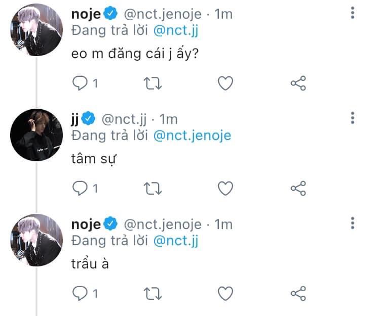
Task: Open more options on first noje tweet
Action: click(353, 14)
